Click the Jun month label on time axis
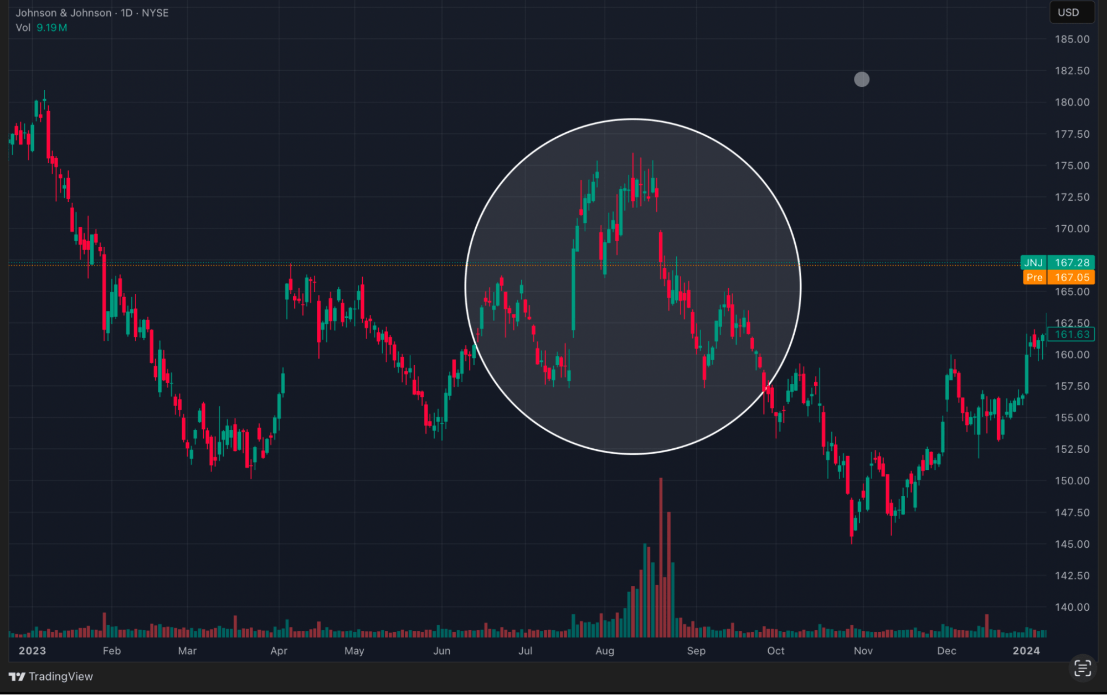 [x=441, y=651]
